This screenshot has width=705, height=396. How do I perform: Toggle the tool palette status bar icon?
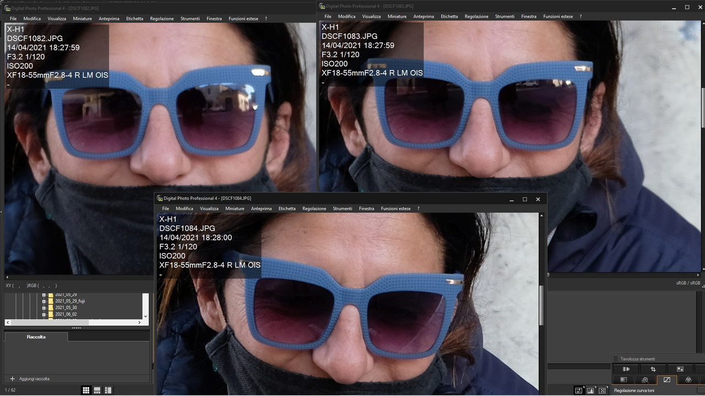pyautogui.click(x=579, y=391)
